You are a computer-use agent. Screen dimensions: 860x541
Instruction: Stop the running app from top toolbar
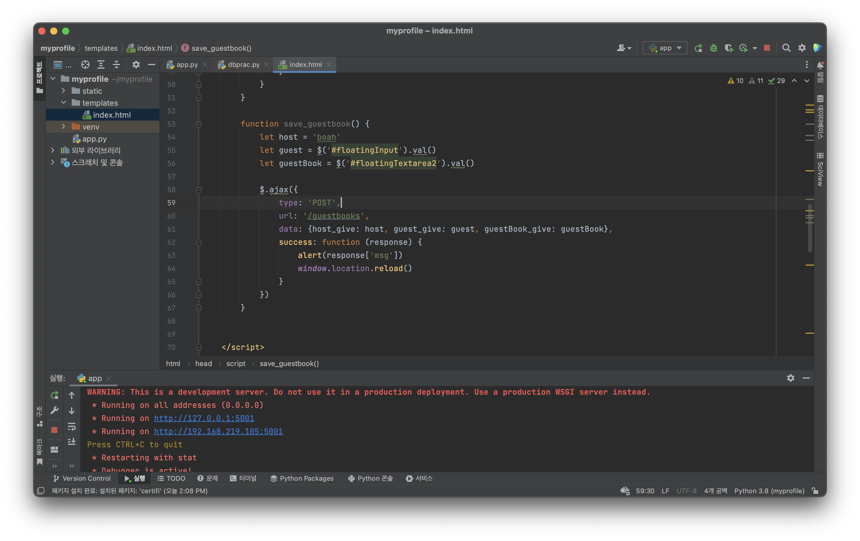click(x=767, y=48)
